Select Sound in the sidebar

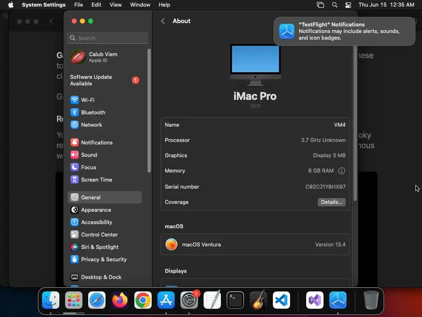click(105, 155)
